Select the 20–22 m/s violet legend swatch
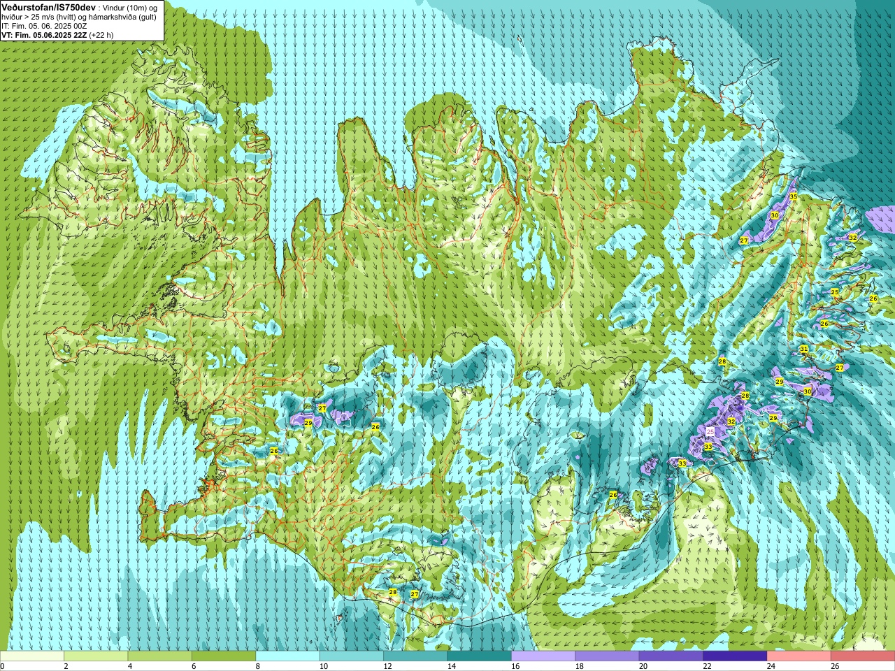The width and height of the screenshot is (895, 671). [671, 656]
